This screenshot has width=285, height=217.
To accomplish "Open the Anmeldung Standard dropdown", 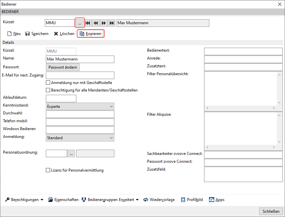I will pyautogui.click(x=111, y=138).
